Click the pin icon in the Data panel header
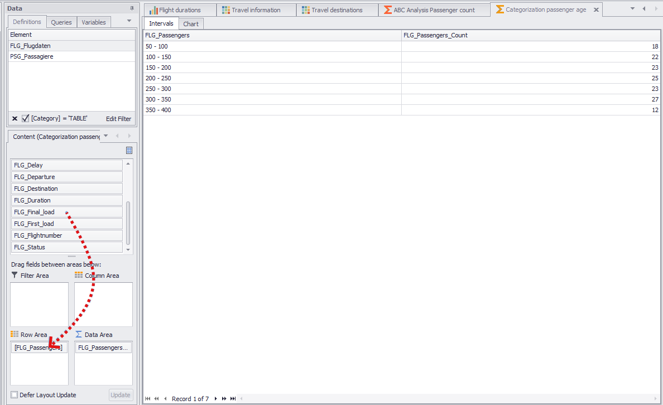The height and width of the screenshot is (405, 663). [x=132, y=7]
